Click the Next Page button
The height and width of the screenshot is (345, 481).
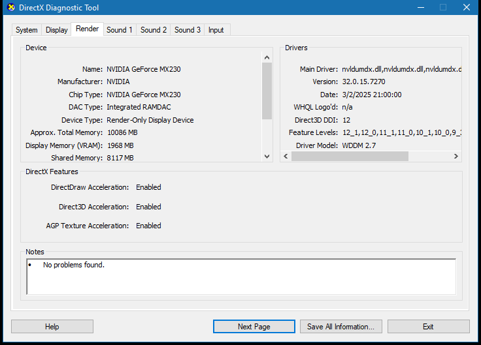click(x=254, y=327)
